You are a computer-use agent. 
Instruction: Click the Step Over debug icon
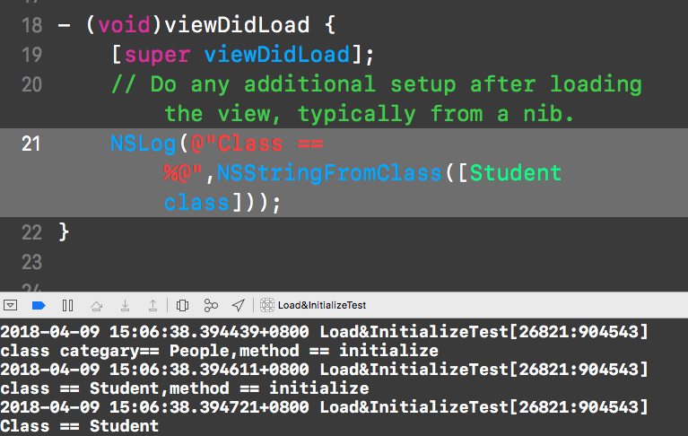pyautogui.click(x=97, y=305)
